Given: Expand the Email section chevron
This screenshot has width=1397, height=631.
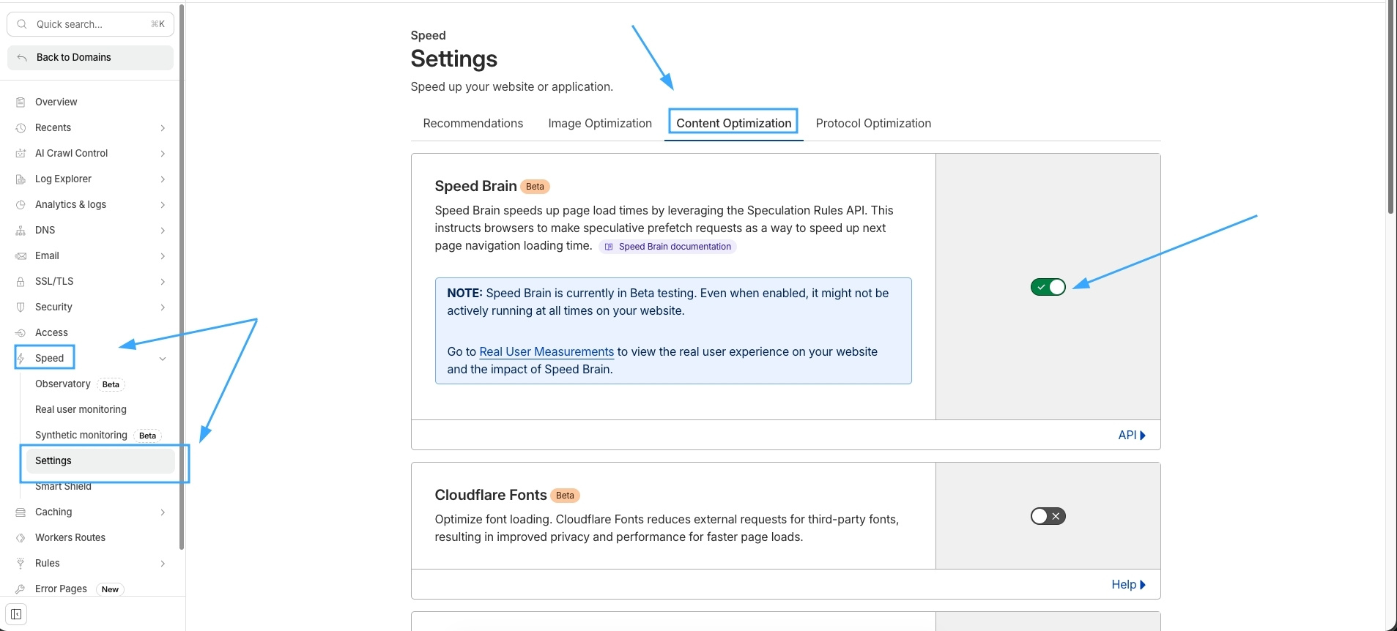Looking at the screenshot, I should click(x=163, y=256).
